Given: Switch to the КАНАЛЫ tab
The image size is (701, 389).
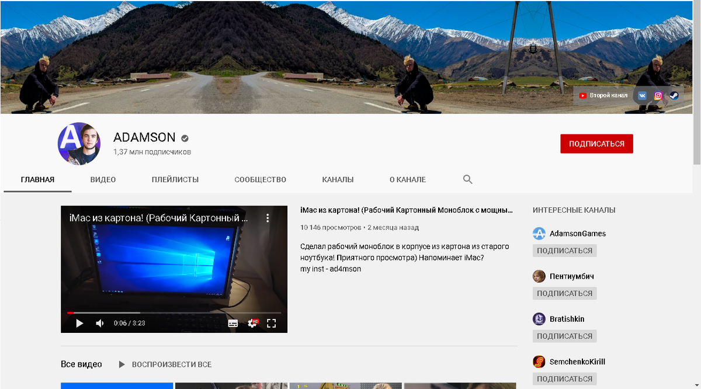Looking at the screenshot, I should coord(338,179).
